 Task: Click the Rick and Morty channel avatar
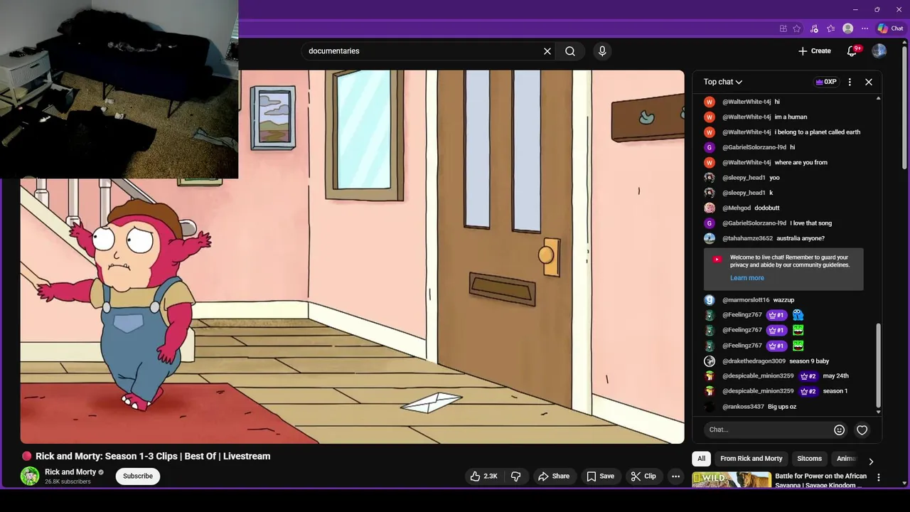point(30,476)
